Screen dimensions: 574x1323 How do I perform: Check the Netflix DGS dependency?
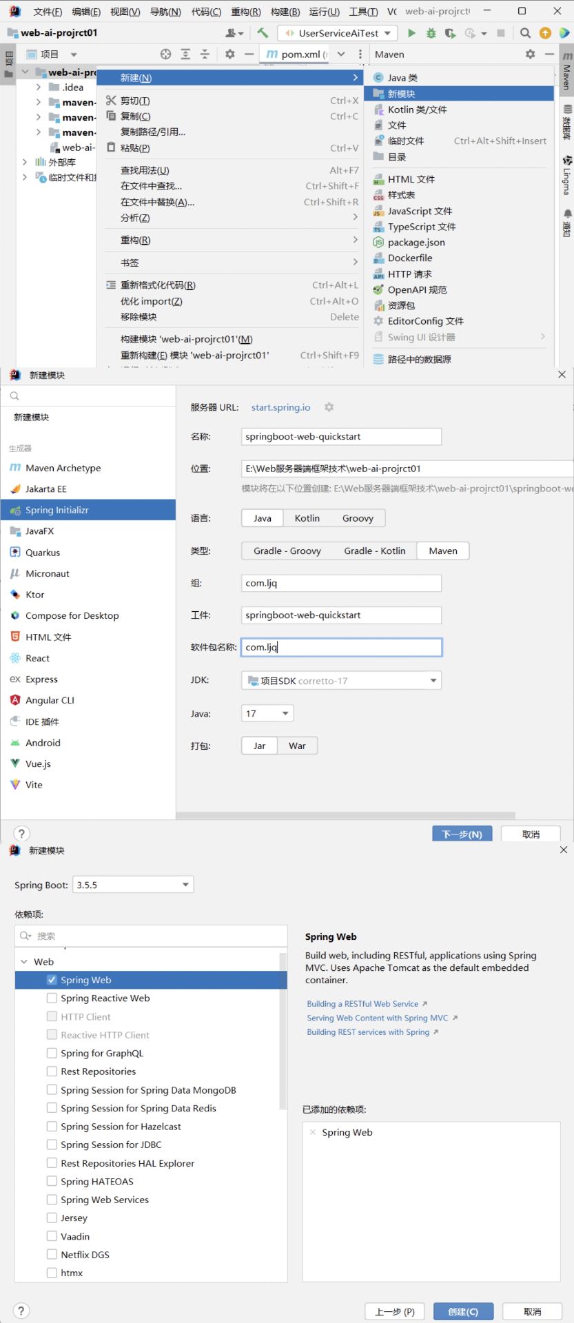52,1255
